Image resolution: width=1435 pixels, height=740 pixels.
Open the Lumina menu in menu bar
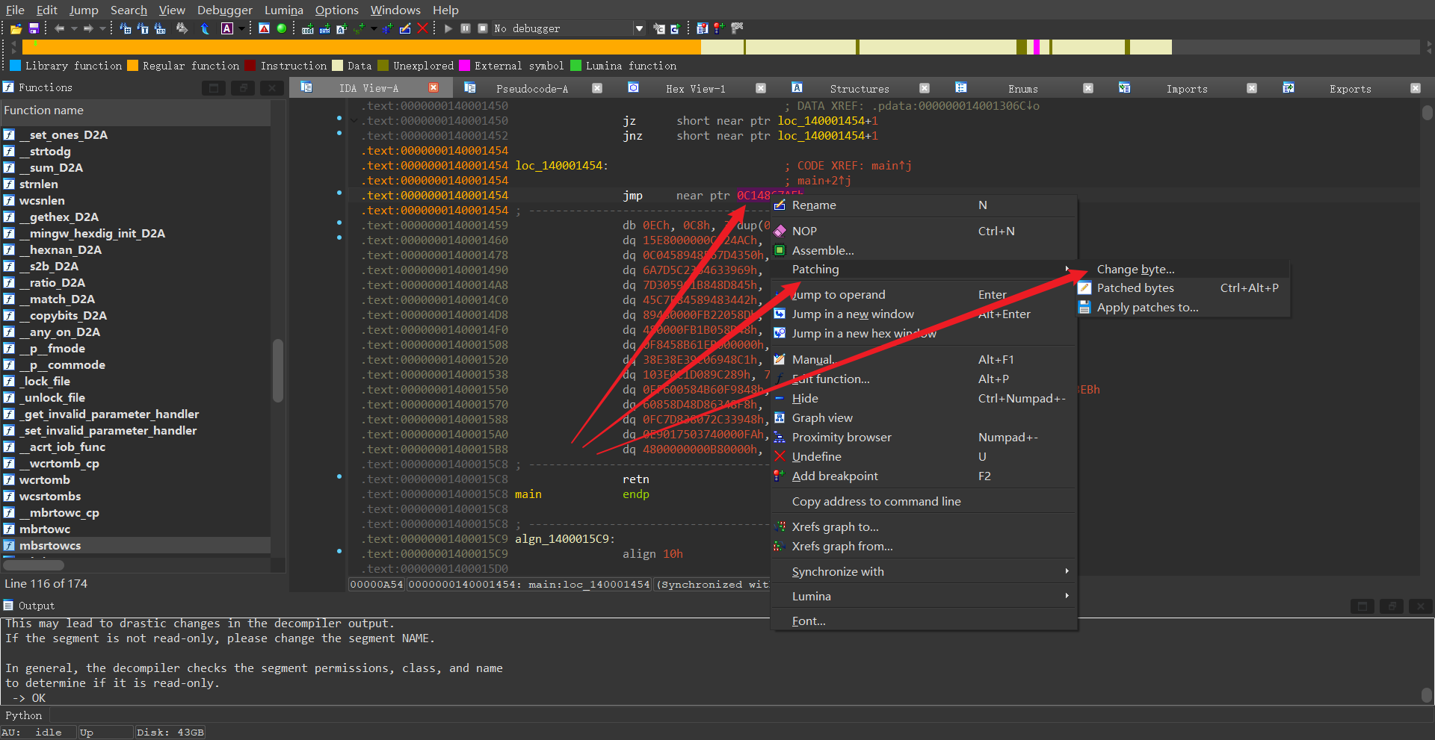[x=284, y=10]
